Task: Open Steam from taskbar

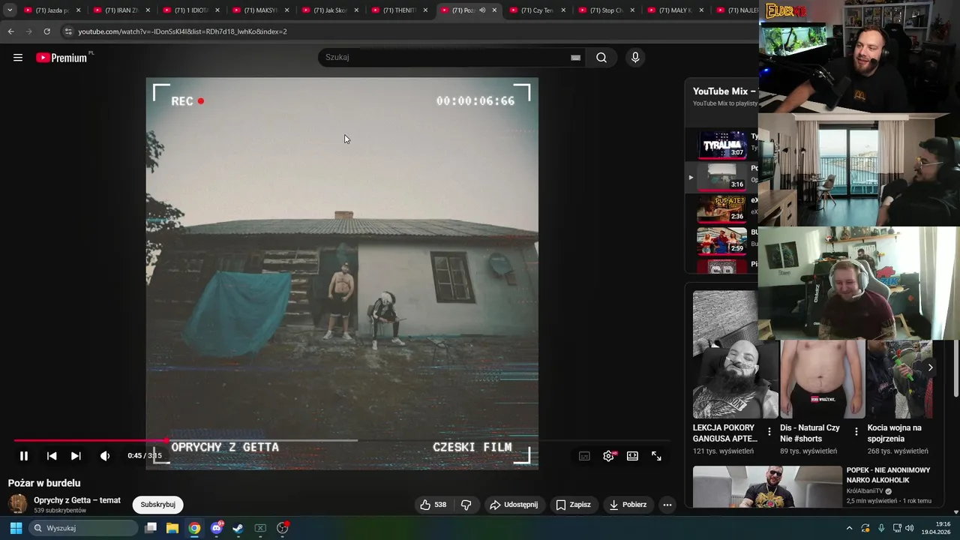Action: click(x=238, y=528)
